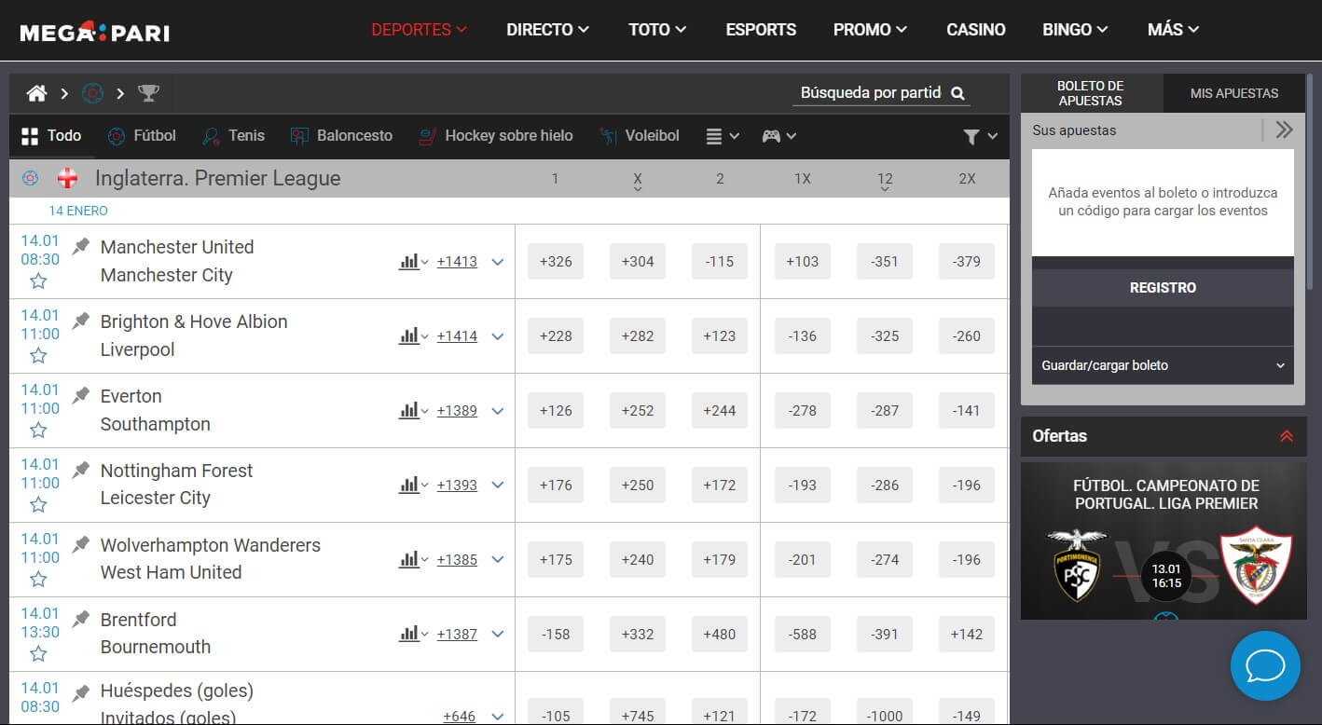The width and height of the screenshot is (1322, 725).
Task: Collapse the bet slip with double arrow
Action: click(x=1285, y=130)
